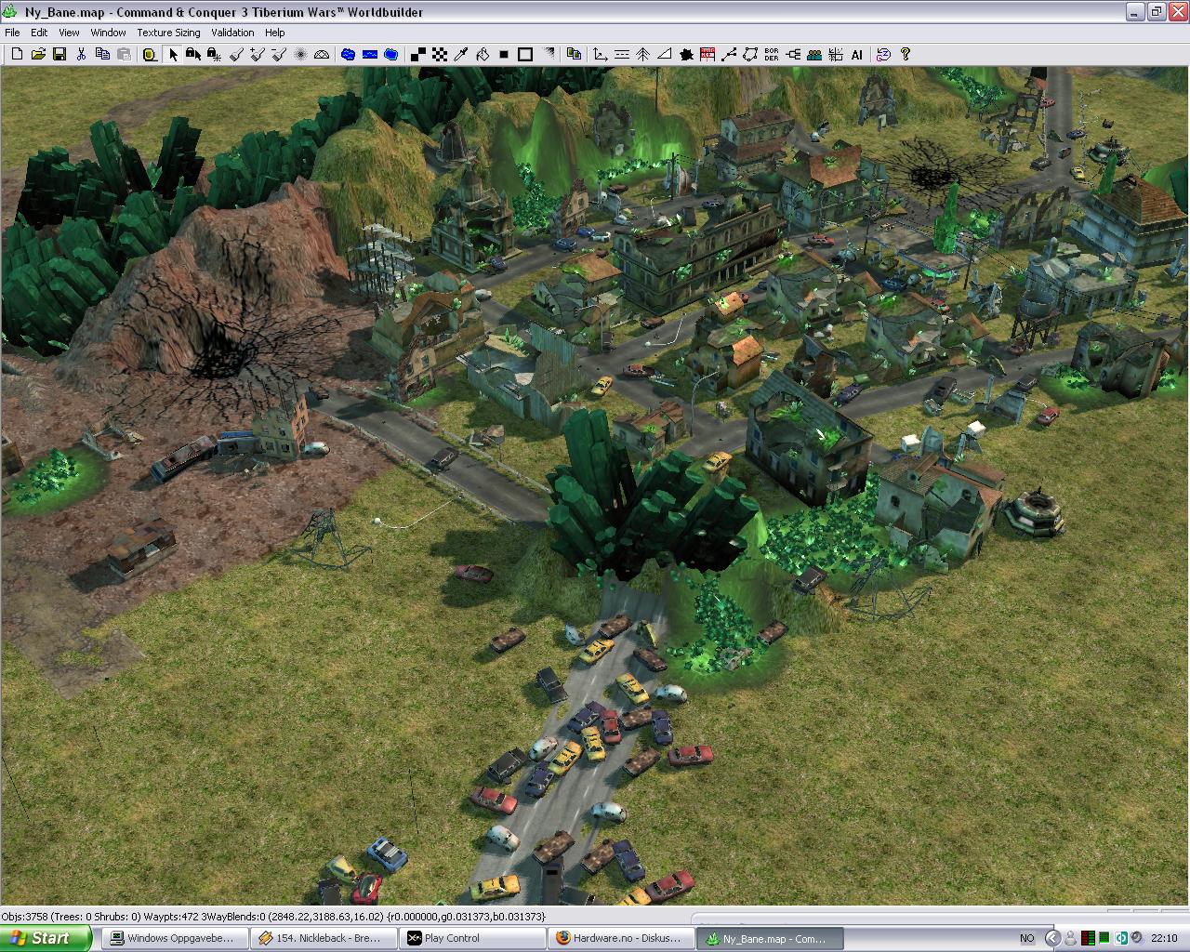Click the circular arrows Z icon

(x=883, y=54)
